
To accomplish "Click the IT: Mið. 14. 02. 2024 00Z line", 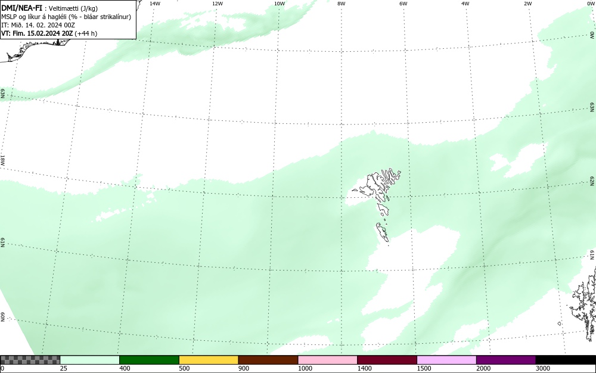I will click(38, 25).
